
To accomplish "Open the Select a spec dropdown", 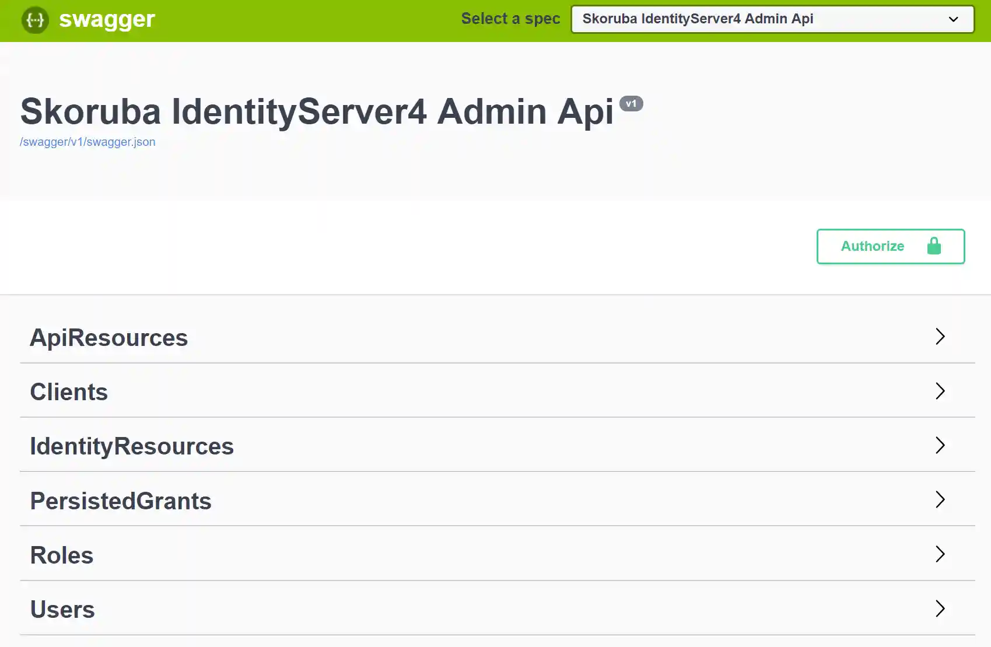I will pyautogui.click(x=758, y=19).
